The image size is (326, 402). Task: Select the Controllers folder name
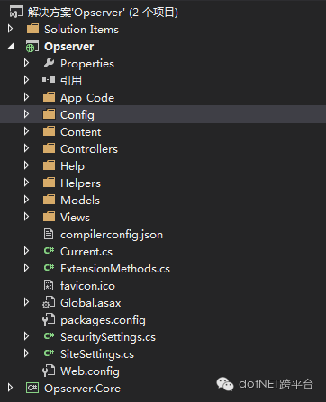click(x=89, y=149)
